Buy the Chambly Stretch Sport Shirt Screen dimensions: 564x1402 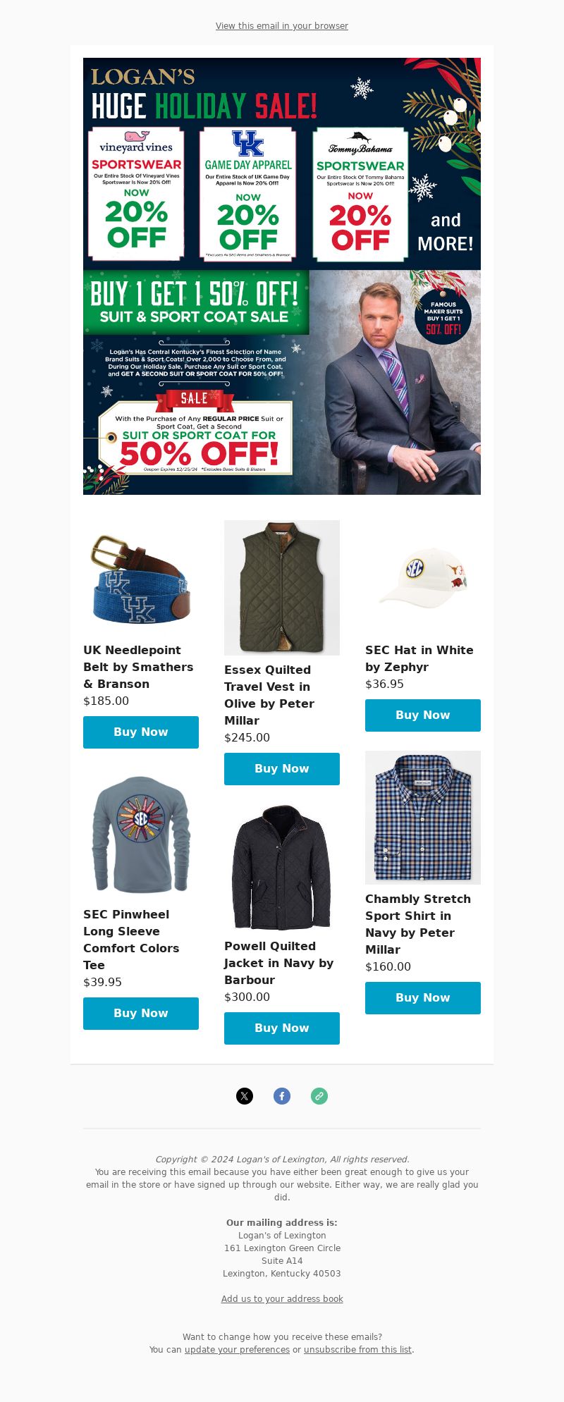click(x=423, y=998)
